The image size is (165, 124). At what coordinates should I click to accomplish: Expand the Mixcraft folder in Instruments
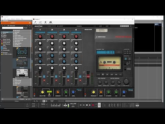click(x=13, y=31)
